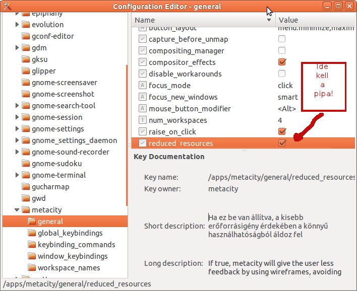Click the glipper folder icon

coord(26,70)
